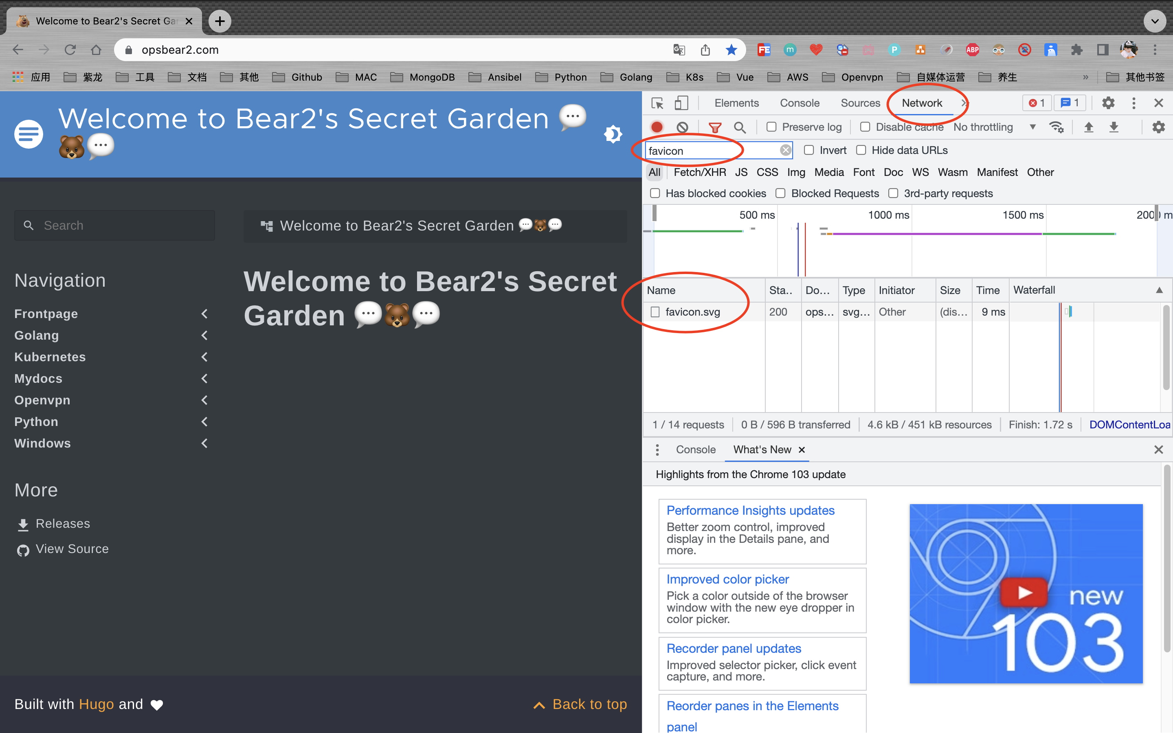1173x733 pixels.
Task: Enable the Preserve log checkbox
Action: point(771,127)
